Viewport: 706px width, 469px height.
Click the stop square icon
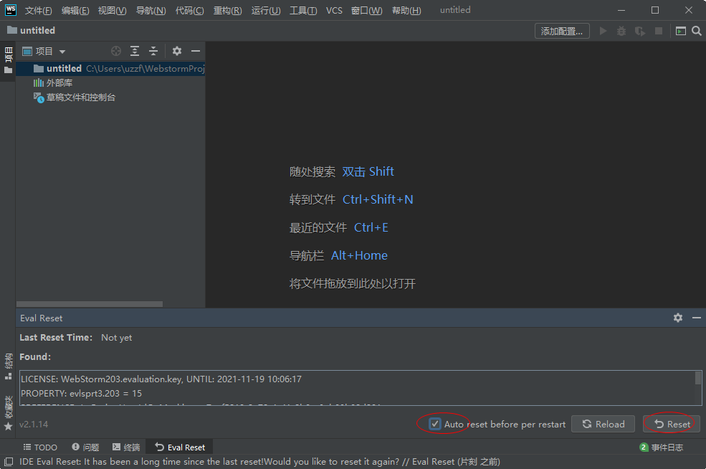(658, 31)
